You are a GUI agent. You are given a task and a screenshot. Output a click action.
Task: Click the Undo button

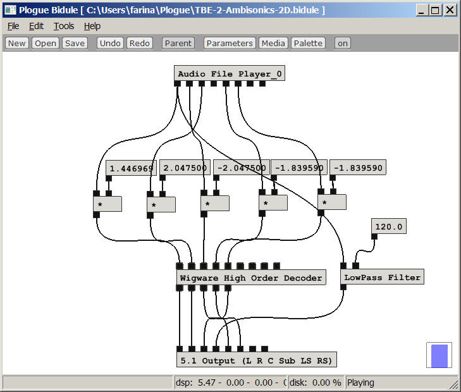(x=110, y=43)
